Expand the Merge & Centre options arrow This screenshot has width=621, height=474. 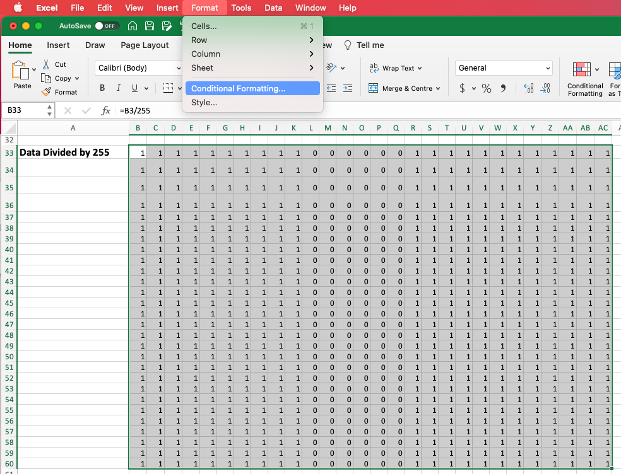[x=438, y=88]
